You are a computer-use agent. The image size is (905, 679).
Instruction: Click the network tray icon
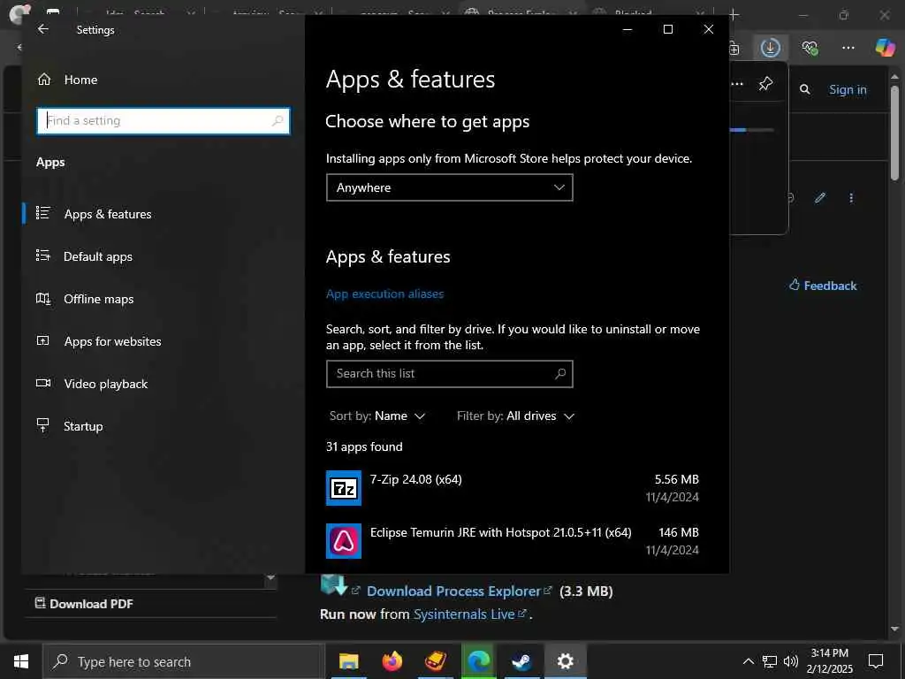[x=770, y=661]
